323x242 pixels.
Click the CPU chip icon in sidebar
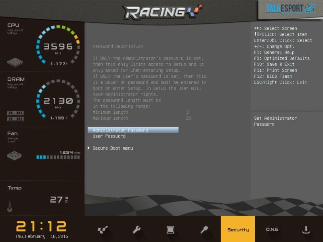(x=15, y=63)
